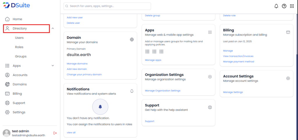
Task: Open View transaction/invoices link
Action: point(238,56)
